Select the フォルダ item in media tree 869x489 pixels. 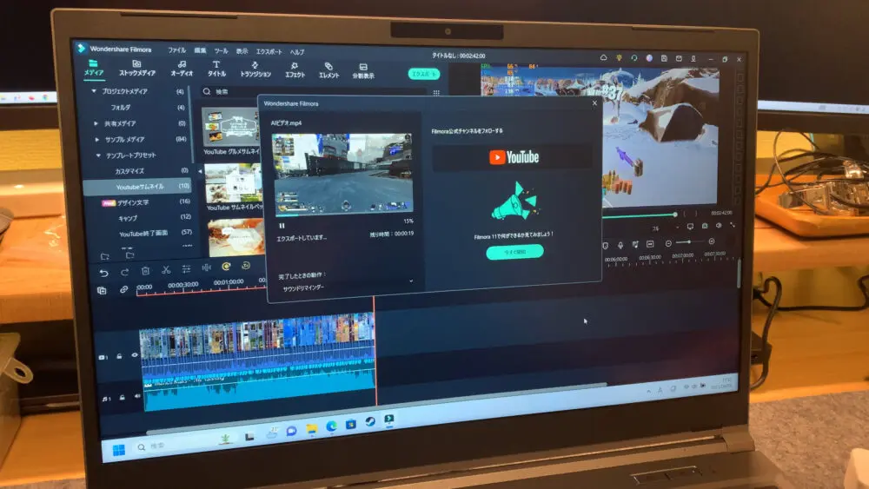[x=120, y=108]
